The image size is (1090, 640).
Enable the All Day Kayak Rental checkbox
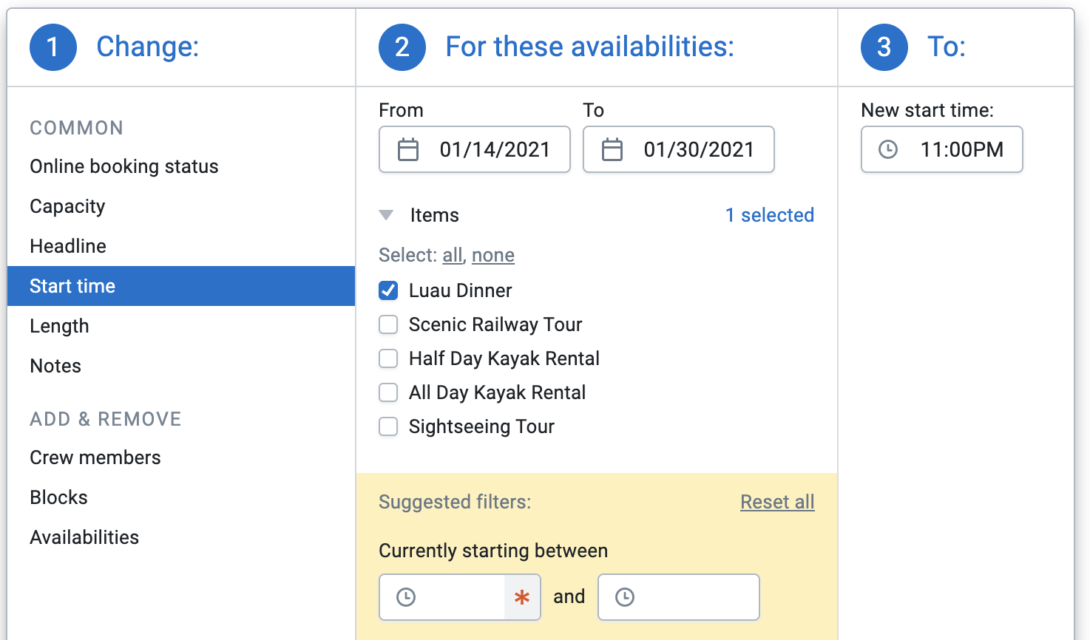click(388, 392)
